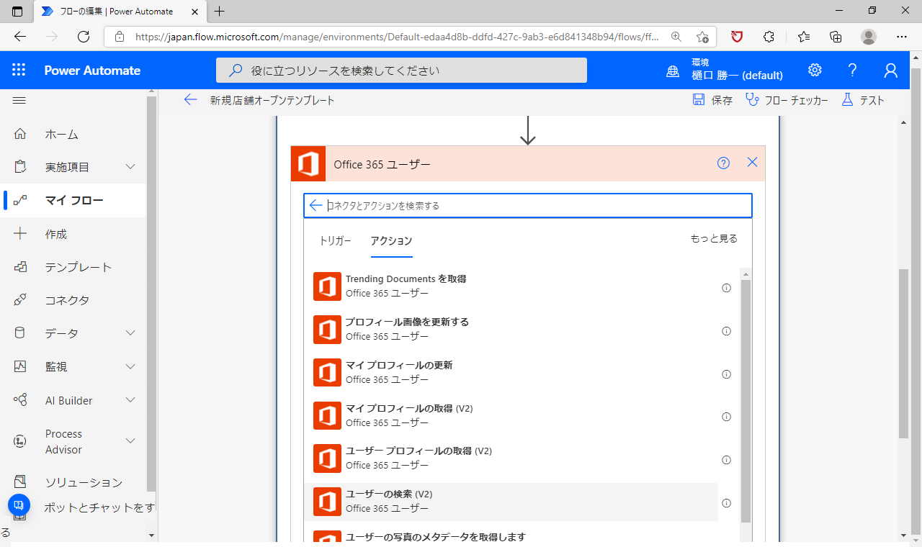
Task: Open ソリューション in the left navigation
Action: coord(73,482)
